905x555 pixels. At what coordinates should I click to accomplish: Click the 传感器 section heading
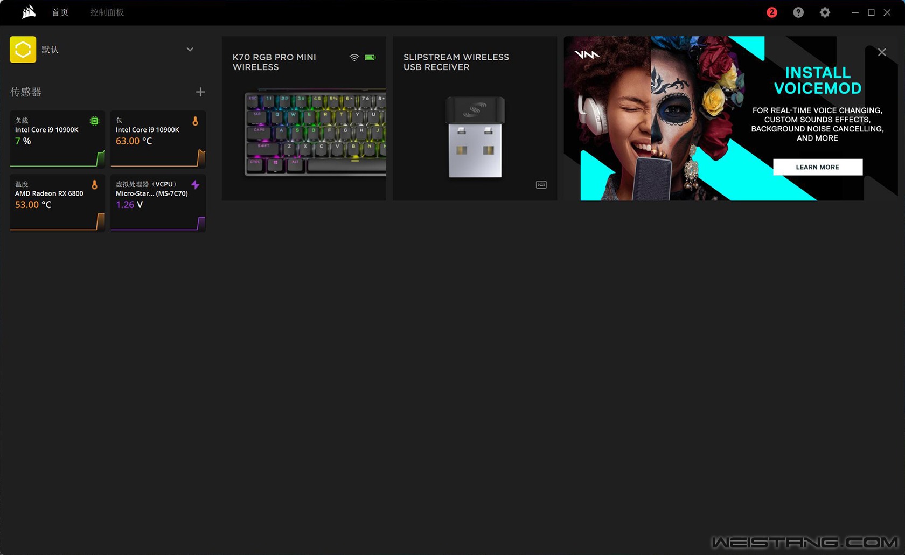(26, 92)
